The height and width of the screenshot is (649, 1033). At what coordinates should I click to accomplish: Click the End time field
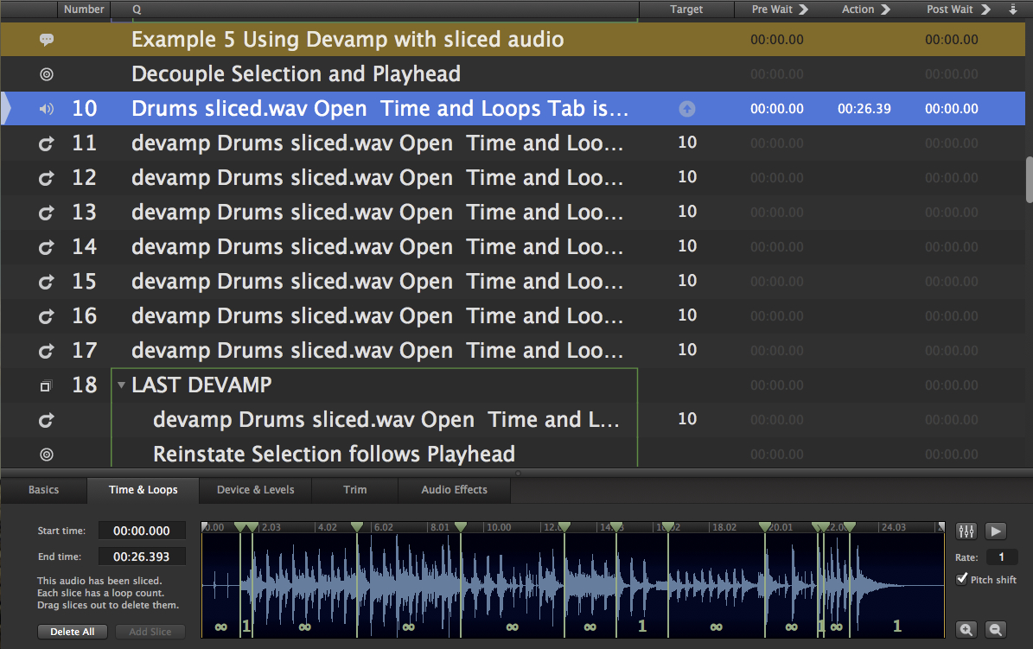pyautogui.click(x=142, y=557)
